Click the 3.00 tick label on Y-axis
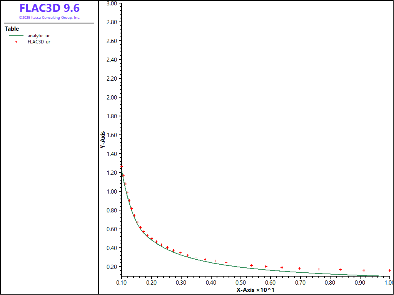The height and width of the screenshot is (295, 394). click(112, 3)
